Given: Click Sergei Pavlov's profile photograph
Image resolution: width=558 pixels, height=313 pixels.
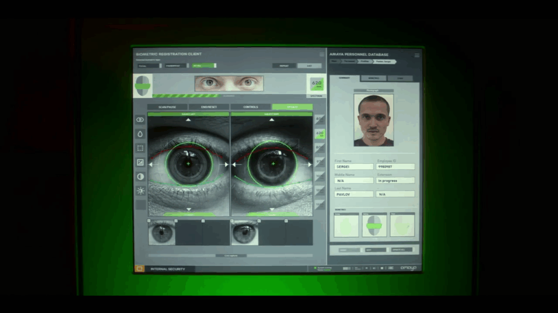Looking at the screenshot, I should (374, 120).
